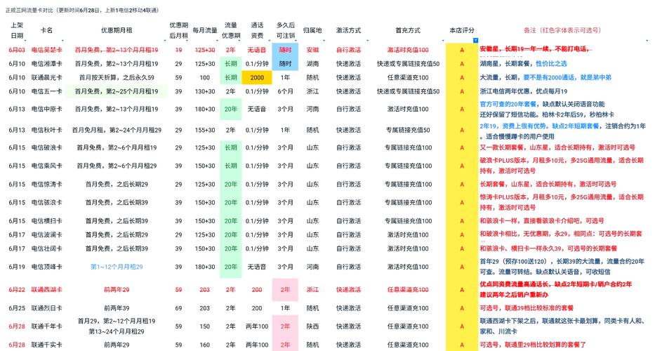Click the date 6月19 in 电信顶峰卡 row
Screen dimensions: 655x351
click(x=17, y=267)
